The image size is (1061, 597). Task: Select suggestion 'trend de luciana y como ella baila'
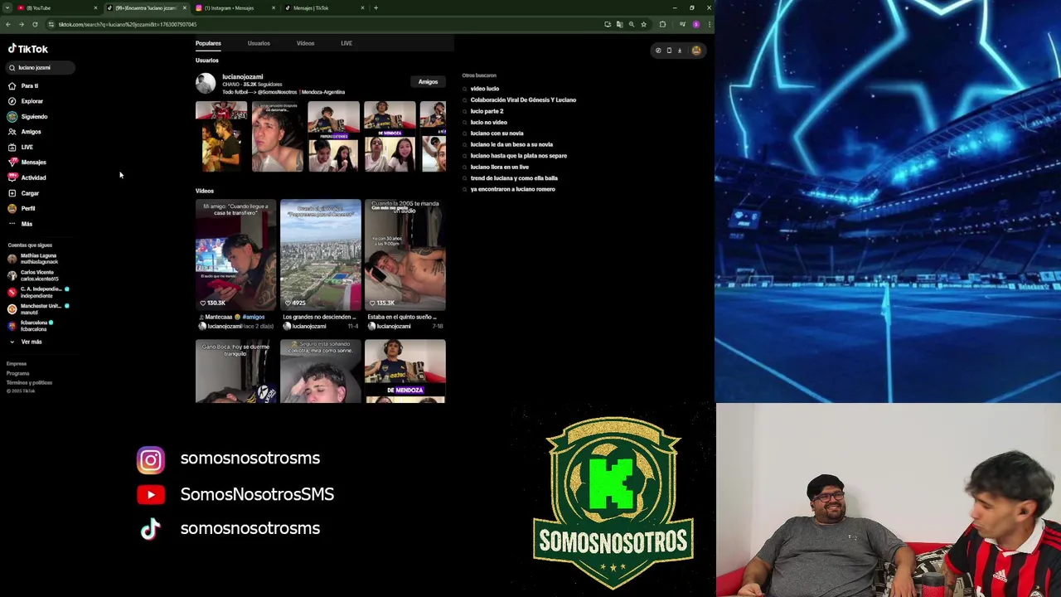(514, 178)
